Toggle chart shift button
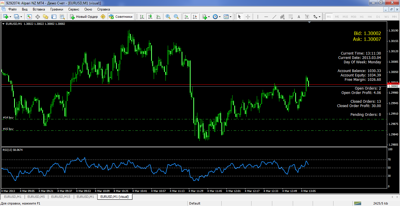The image size is (400, 206). coord(194,17)
